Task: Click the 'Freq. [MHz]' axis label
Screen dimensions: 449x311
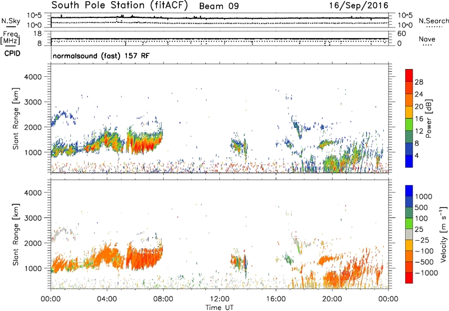Action: (x=11, y=38)
